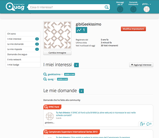Click the gibiGeekissimo profile name heading
The height and width of the screenshot is (138, 159).
point(89,24)
